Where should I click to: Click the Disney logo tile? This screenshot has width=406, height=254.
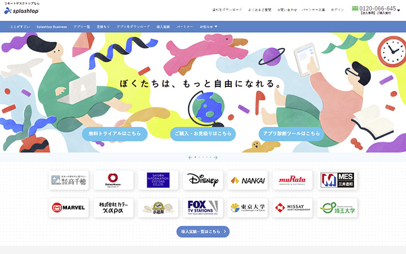coord(203,180)
